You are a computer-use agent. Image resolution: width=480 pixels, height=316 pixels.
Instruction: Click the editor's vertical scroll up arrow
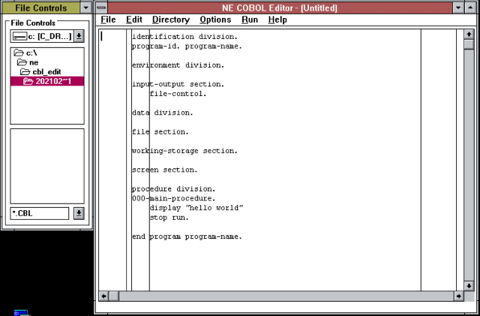[469, 34]
